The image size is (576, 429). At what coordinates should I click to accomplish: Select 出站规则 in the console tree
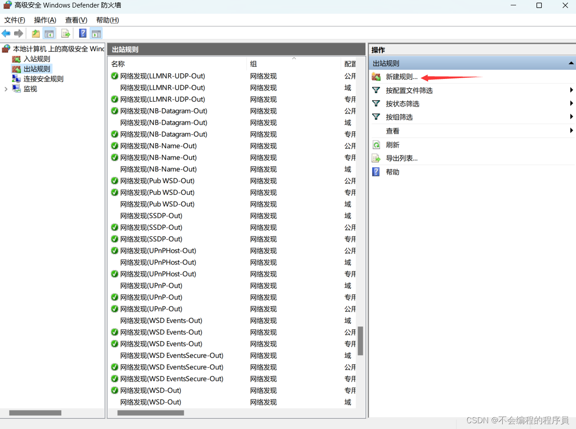pyautogui.click(x=37, y=69)
